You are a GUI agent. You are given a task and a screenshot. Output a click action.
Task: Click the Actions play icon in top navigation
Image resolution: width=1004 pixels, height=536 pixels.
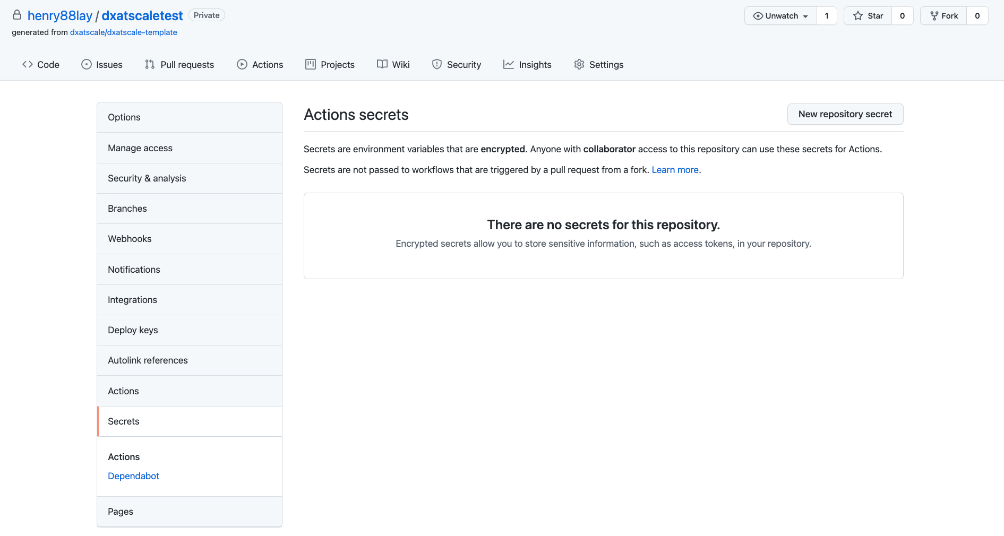coord(242,64)
